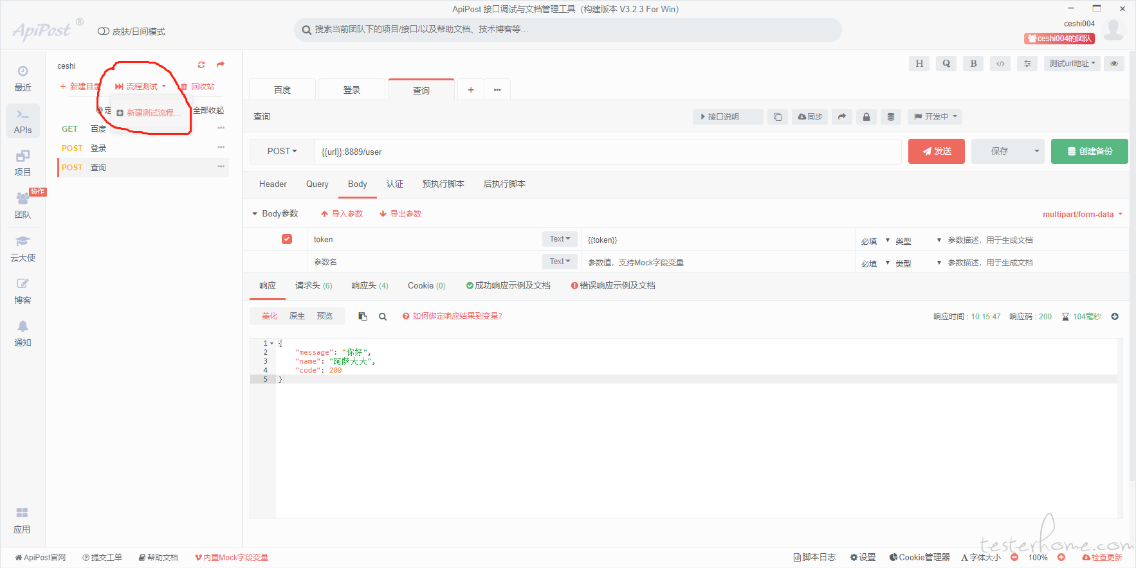Open the token row Text type dropdown
The width and height of the screenshot is (1136, 568).
click(x=560, y=239)
